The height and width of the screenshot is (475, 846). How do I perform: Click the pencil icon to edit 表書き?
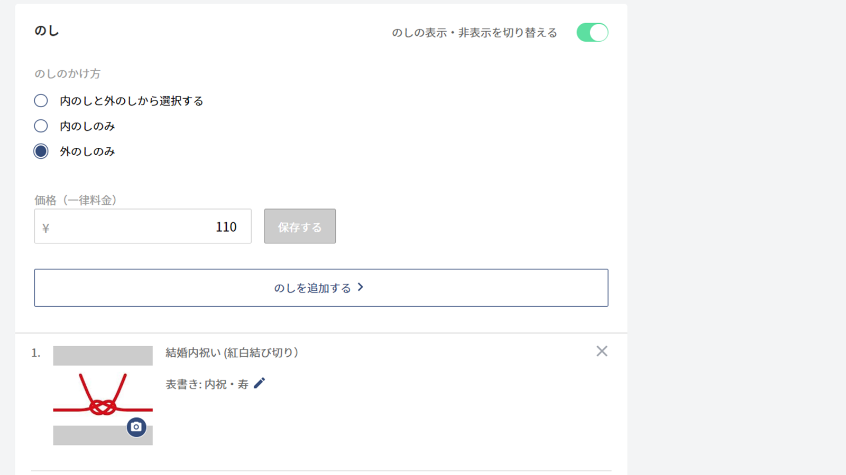pos(259,383)
